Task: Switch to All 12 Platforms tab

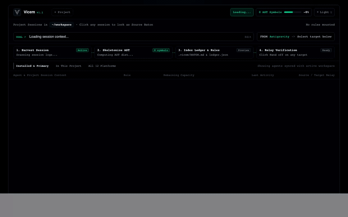Action: (x=102, y=66)
